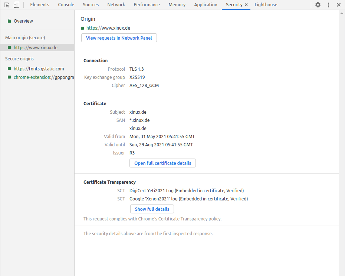This screenshot has height=276, width=345.
Task: Toggle the device toolbar icon
Action: (x=16, y=5)
